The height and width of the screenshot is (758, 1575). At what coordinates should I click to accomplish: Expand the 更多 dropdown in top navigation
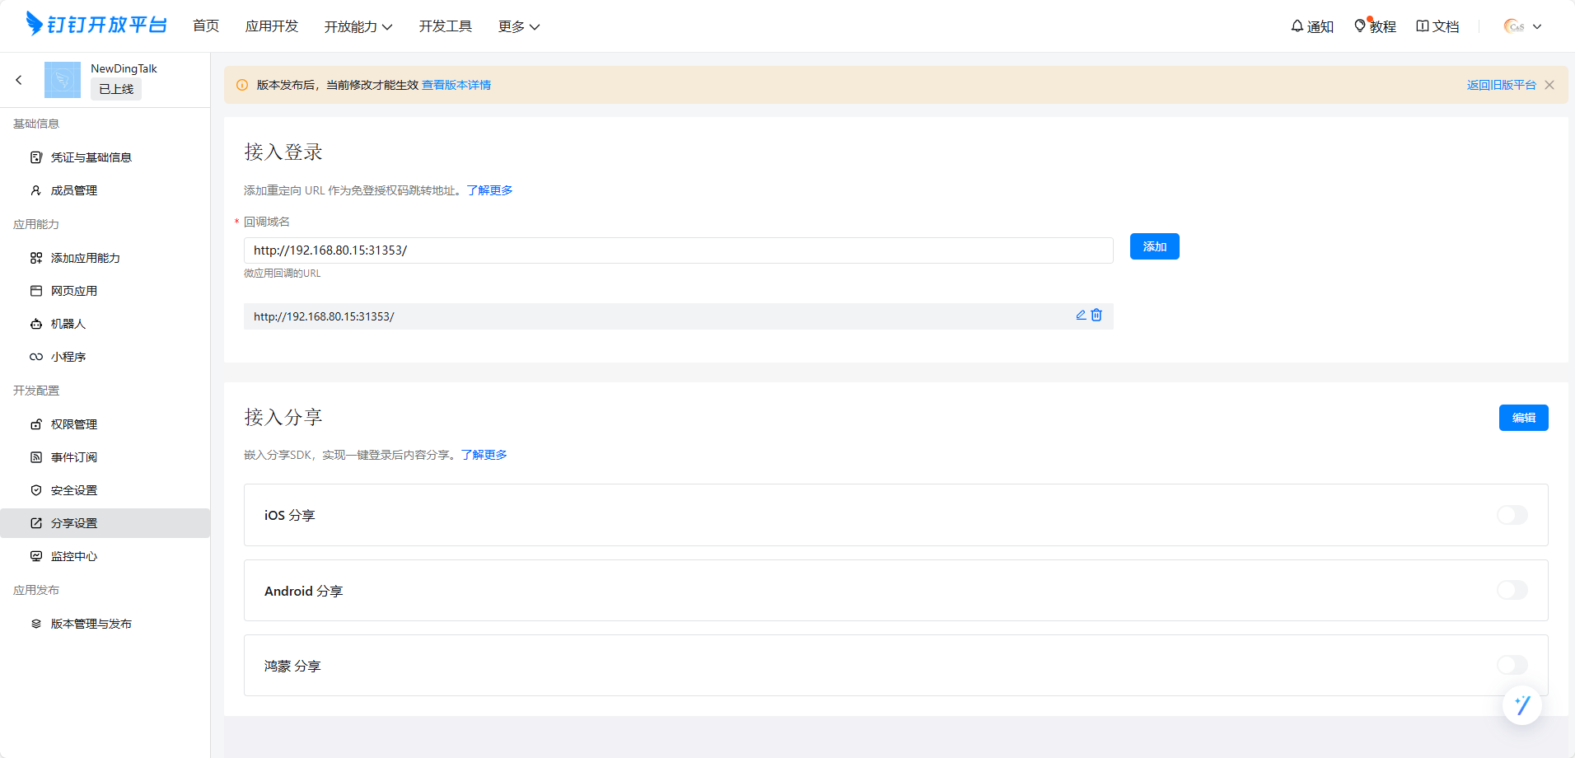coord(519,26)
